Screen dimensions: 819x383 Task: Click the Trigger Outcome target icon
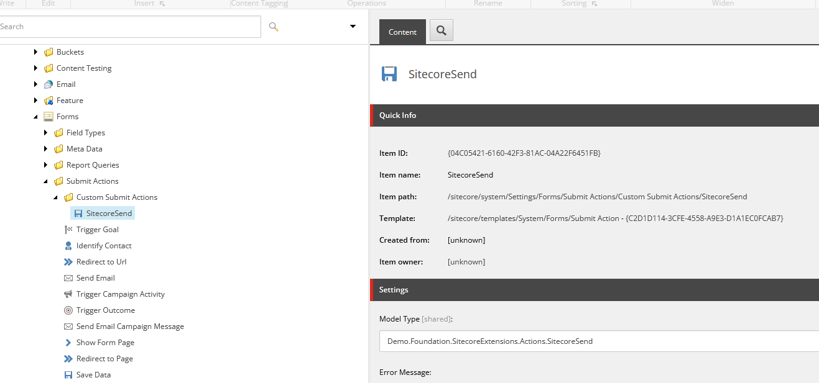coord(68,310)
